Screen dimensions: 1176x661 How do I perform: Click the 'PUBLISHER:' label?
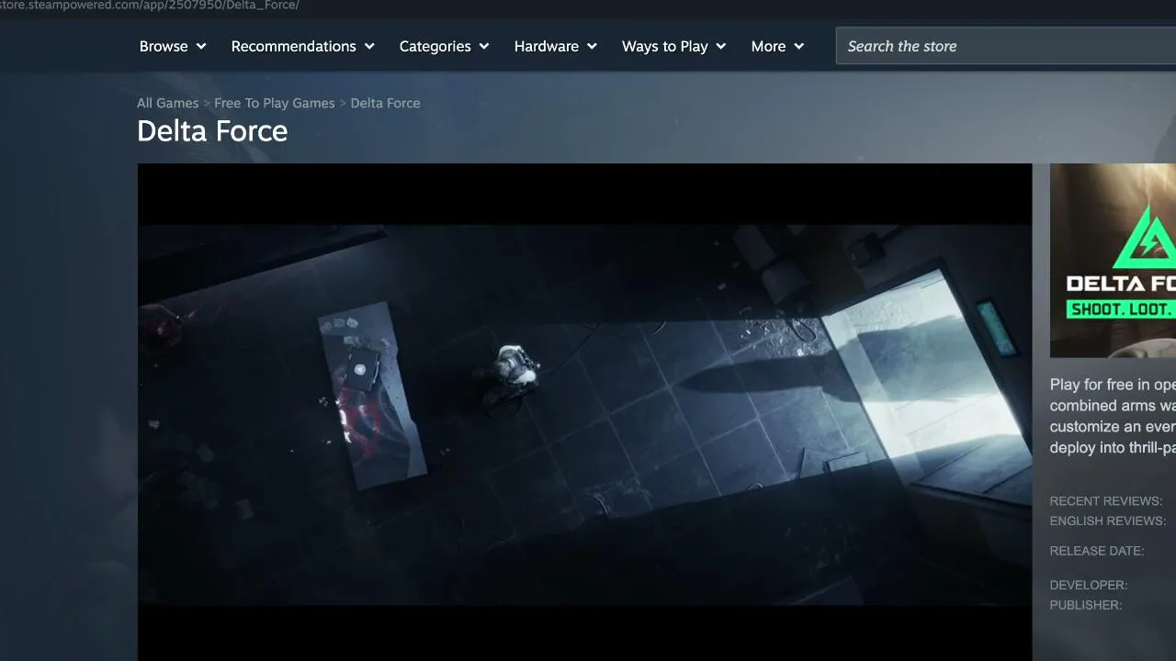click(1086, 605)
